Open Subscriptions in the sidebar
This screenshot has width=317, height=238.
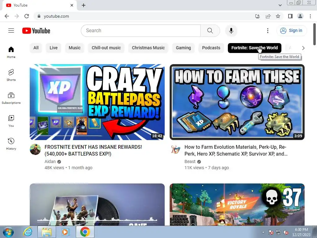pyautogui.click(x=11, y=98)
